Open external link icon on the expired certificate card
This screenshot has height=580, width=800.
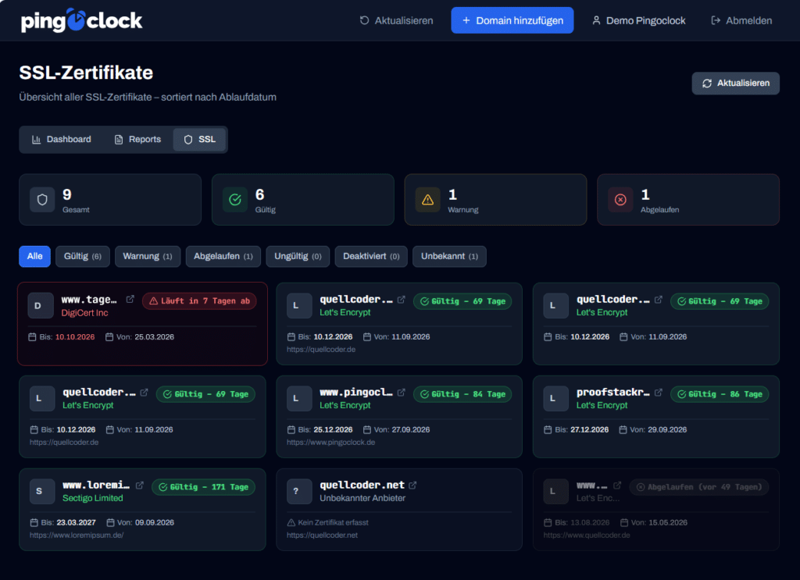[x=617, y=486]
